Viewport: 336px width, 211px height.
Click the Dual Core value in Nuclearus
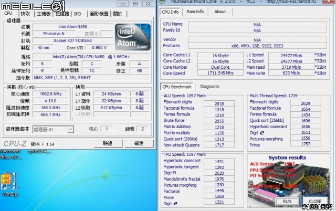tap(220, 67)
